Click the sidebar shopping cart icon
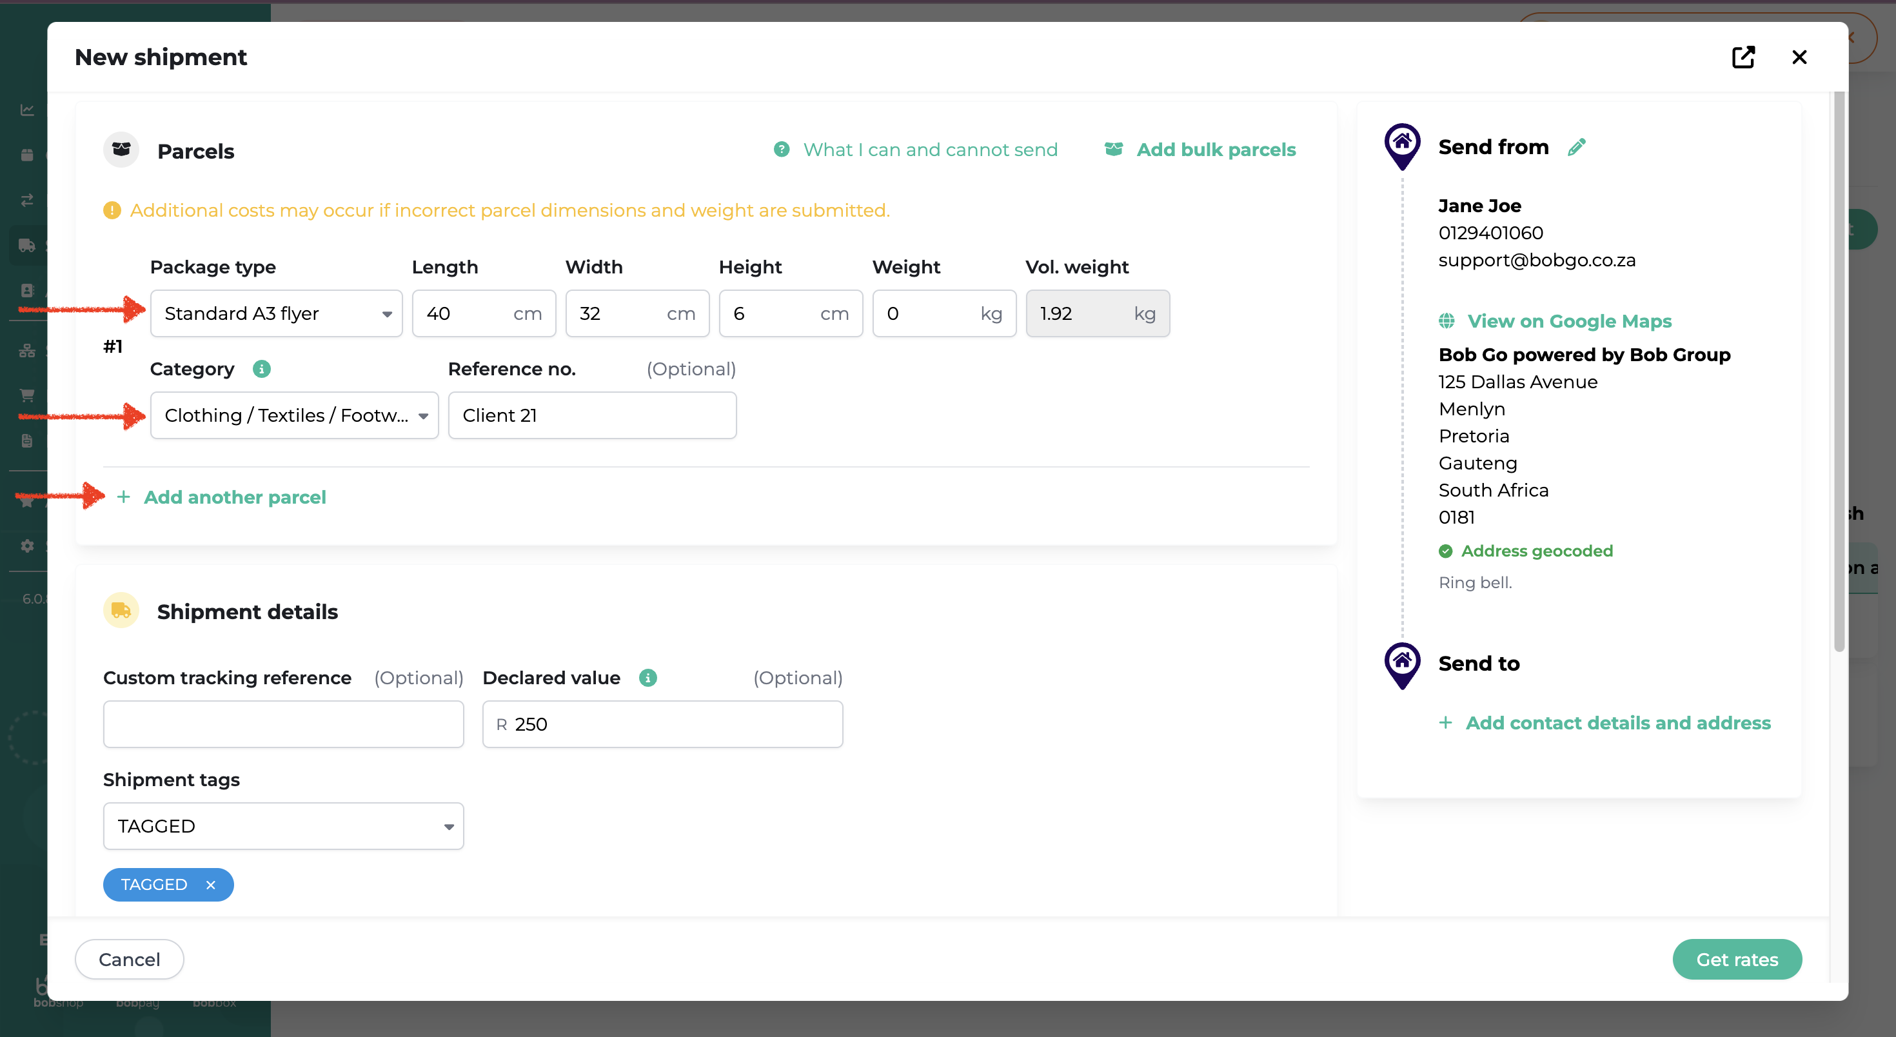1896x1037 pixels. pyautogui.click(x=27, y=395)
